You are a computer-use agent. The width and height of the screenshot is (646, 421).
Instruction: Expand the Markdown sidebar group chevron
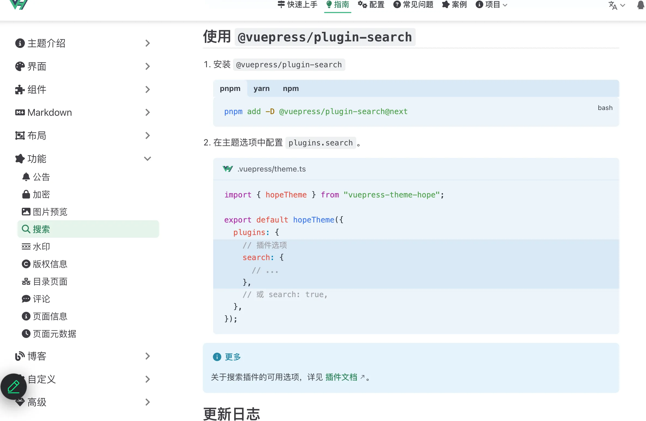coord(147,112)
